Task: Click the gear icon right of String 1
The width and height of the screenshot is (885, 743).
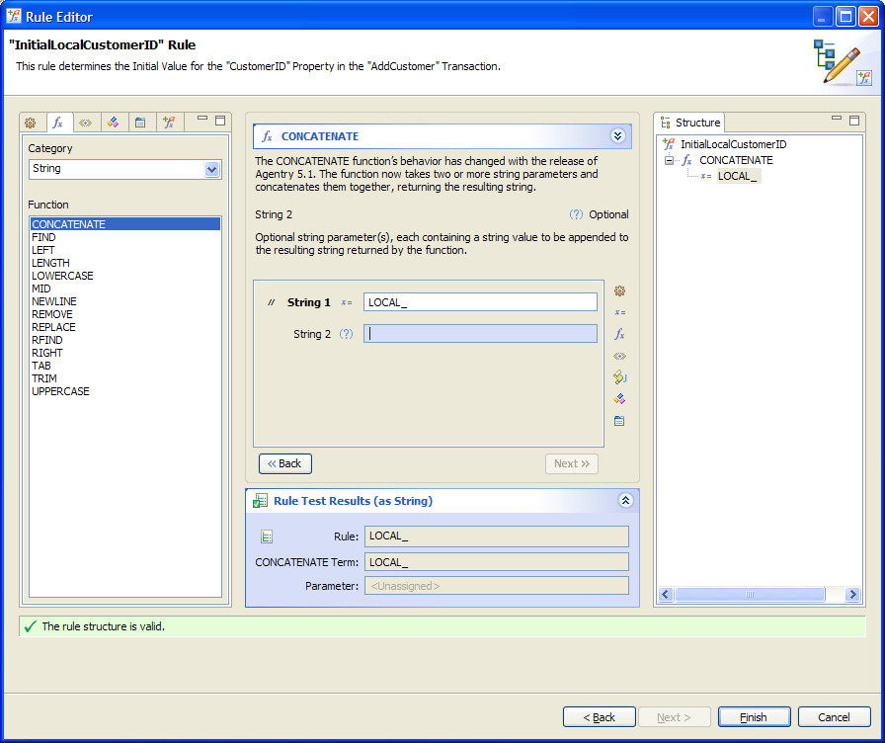Action: tap(619, 290)
